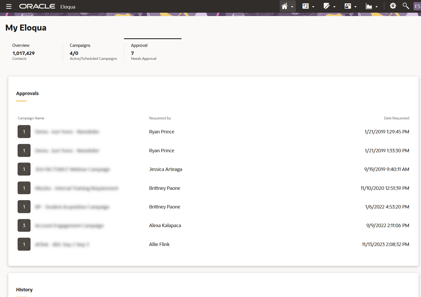Viewport: 421px width, 297px height.
Task: Expand the Audience dropdown arrow
Action: [355, 7]
